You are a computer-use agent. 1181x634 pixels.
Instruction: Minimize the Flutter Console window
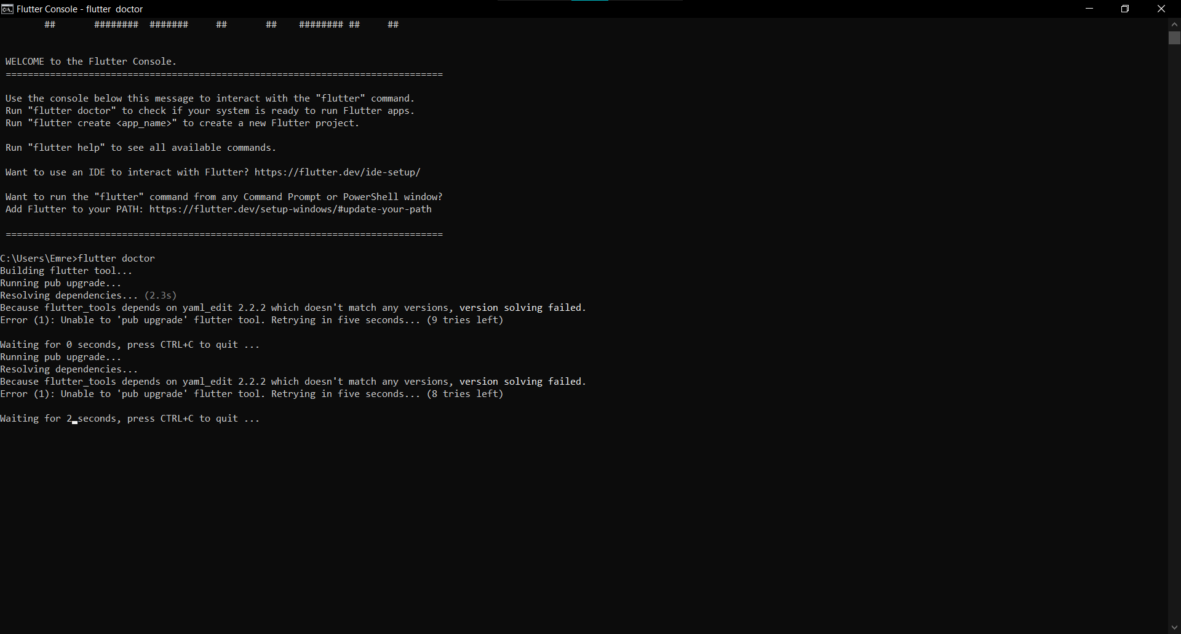point(1089,9)
